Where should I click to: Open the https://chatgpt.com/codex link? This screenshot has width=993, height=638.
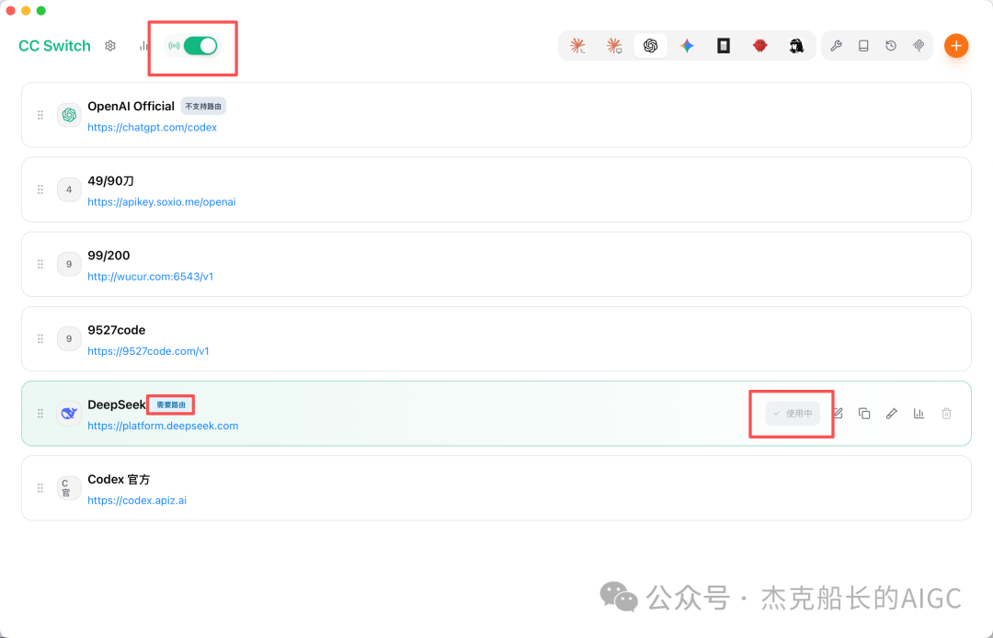pyautogui.click(x=152, y=127)
